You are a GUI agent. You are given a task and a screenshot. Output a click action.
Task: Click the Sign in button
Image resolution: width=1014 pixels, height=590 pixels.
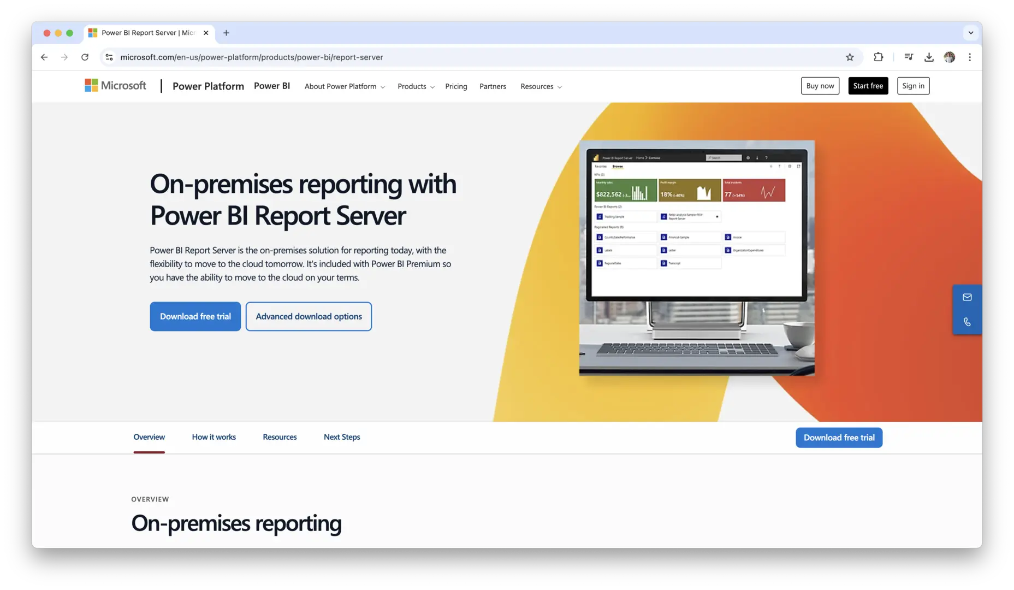click(x=913, y=86)
